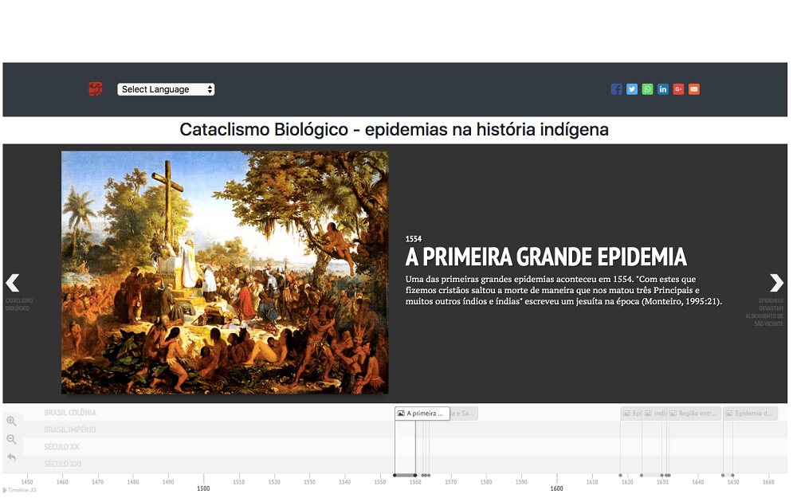Click the 'A Primeira Grande Epidemia' headline

[546, 257]
